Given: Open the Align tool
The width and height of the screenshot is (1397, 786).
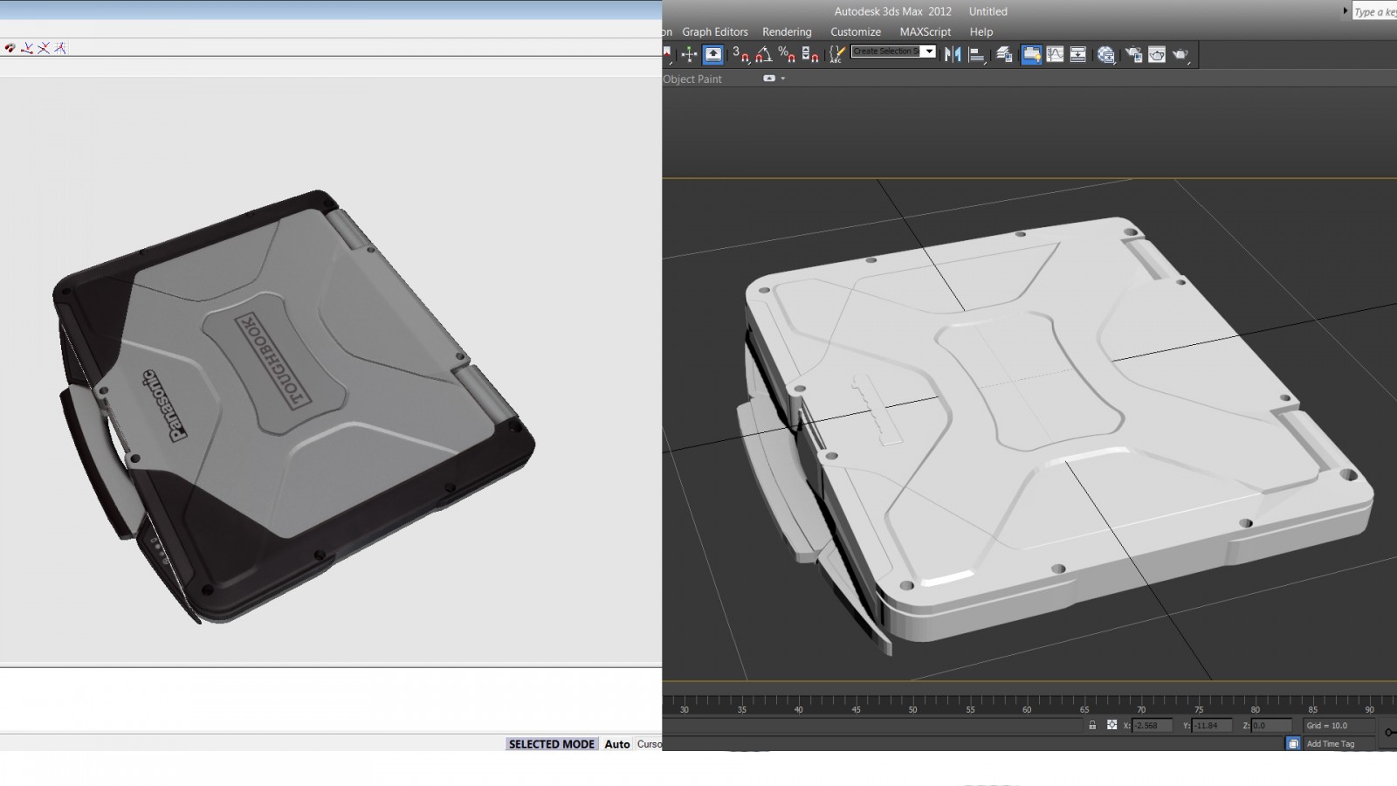Looking at the screenshot, I should [977, 54].
